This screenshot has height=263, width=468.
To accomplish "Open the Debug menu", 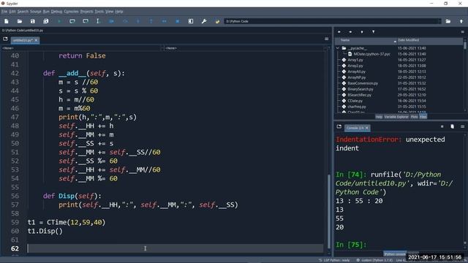I will tap(56, 12).
